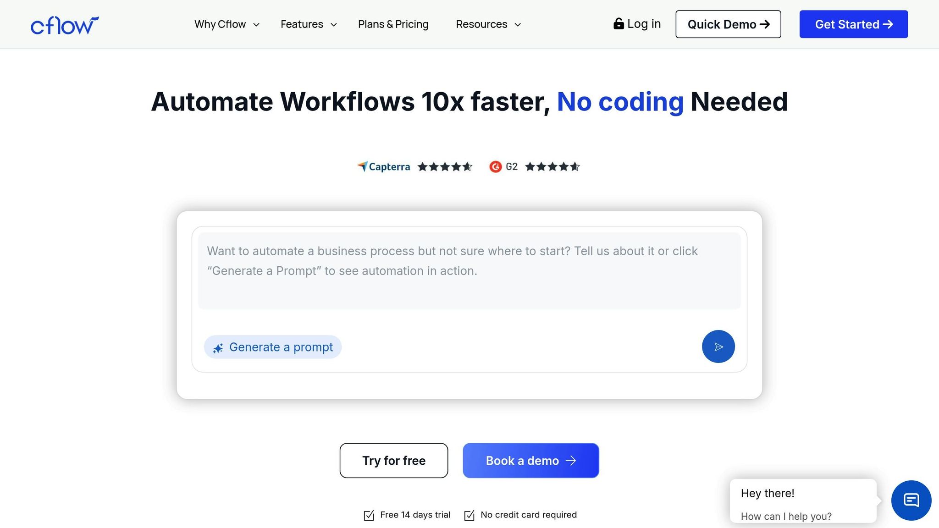Click the Log in link

click(x=643, y=24)
